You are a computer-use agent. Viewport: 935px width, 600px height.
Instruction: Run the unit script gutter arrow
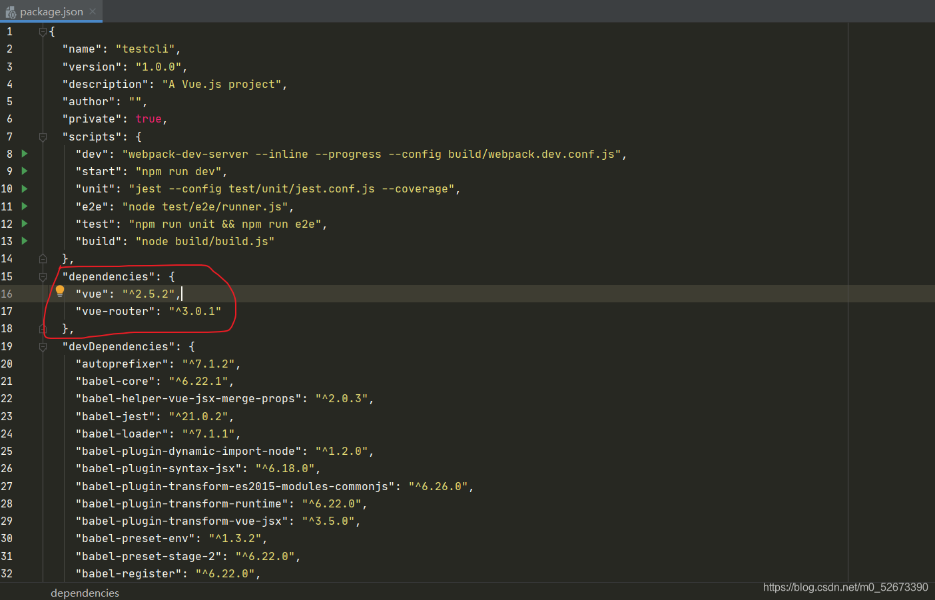pos(25,188)
